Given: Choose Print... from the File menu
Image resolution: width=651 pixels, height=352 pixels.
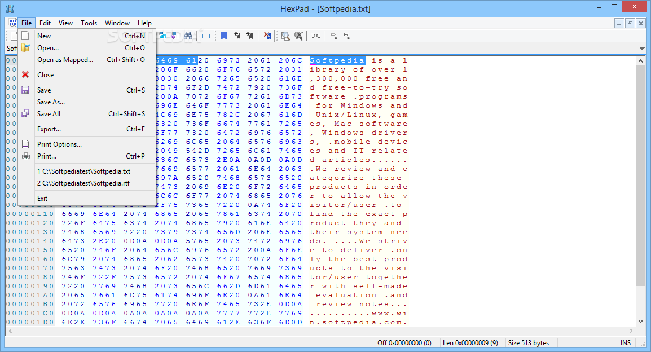Looking at the screenshot, I should coord(87,156).
